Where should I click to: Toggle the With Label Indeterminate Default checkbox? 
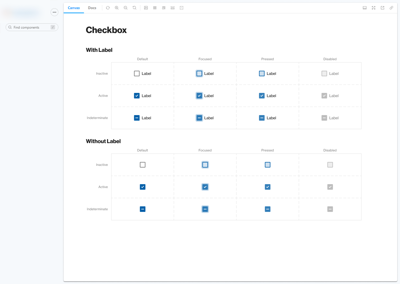[x=137, y=118]
